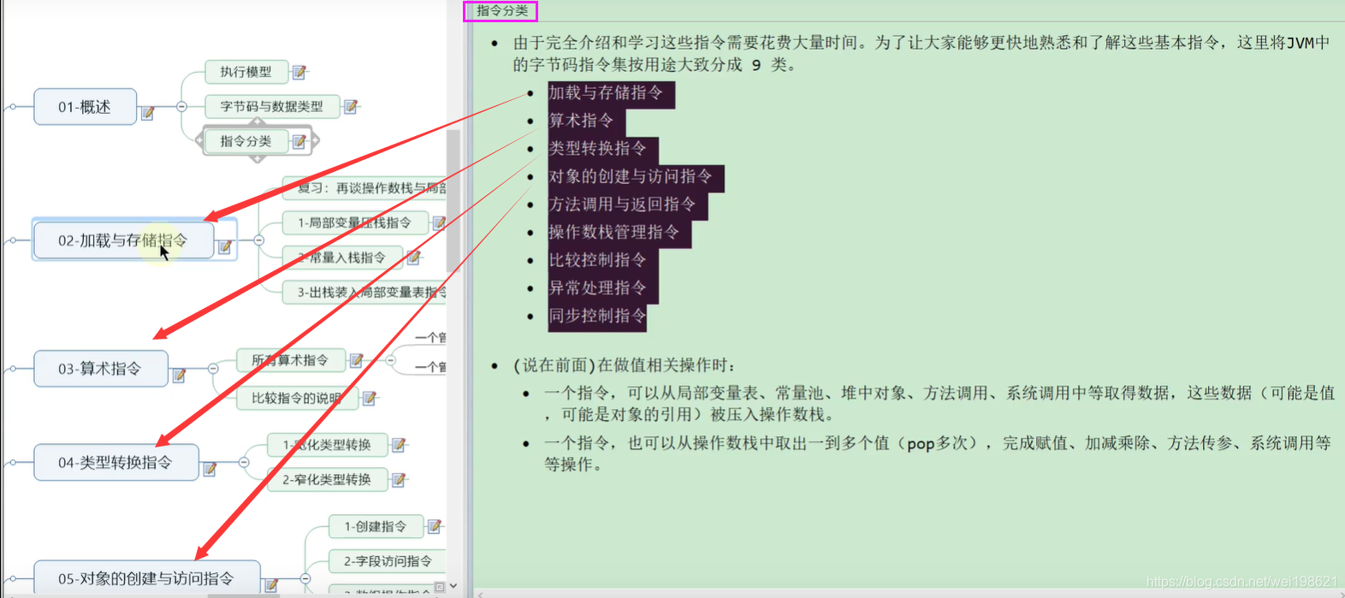
Task: Click 方法调用与返回指令 in the notes list
Action: (x=622, y=204)
